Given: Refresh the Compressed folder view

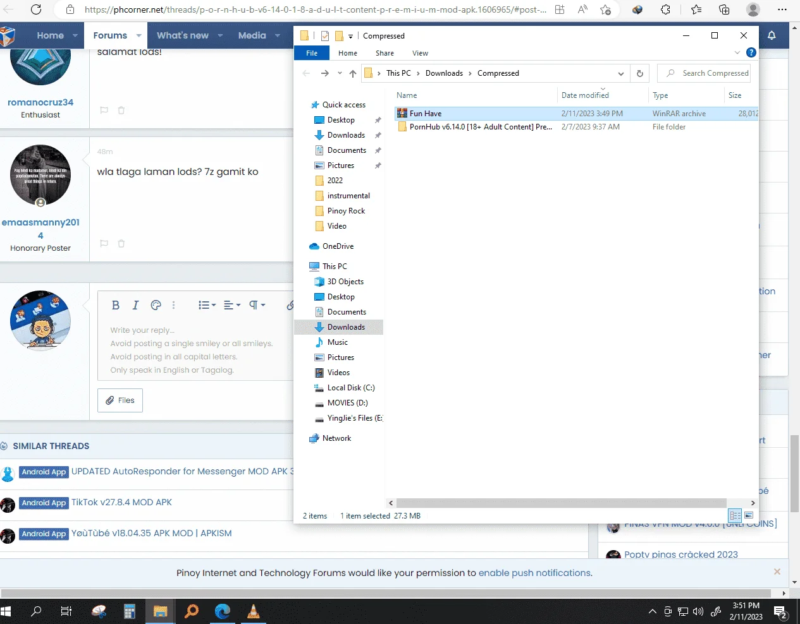Looking at the screenshot, I should pyautogui.click(x=639, y=73).
